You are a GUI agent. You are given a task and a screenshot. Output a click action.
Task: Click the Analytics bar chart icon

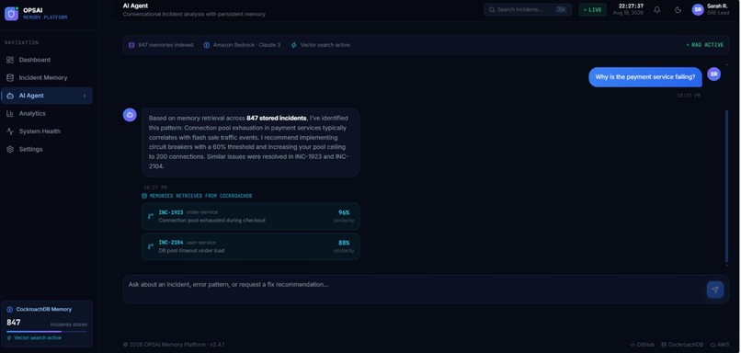(10, 113)
